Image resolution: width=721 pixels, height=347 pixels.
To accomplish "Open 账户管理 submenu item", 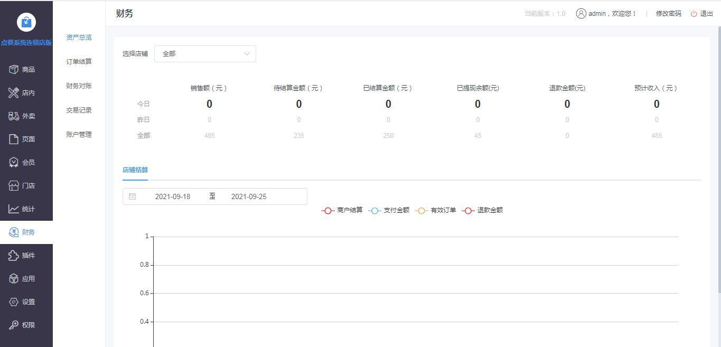I will [79, 135].
